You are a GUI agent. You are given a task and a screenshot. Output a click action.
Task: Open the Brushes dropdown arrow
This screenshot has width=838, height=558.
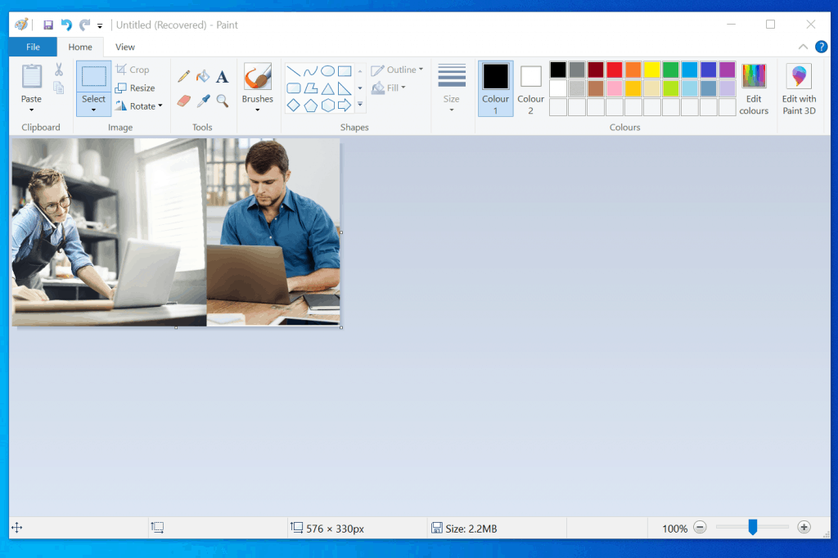pos(258,110)
